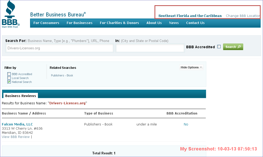Click View BBB Review link
The image size is (263, 157).
16,137
